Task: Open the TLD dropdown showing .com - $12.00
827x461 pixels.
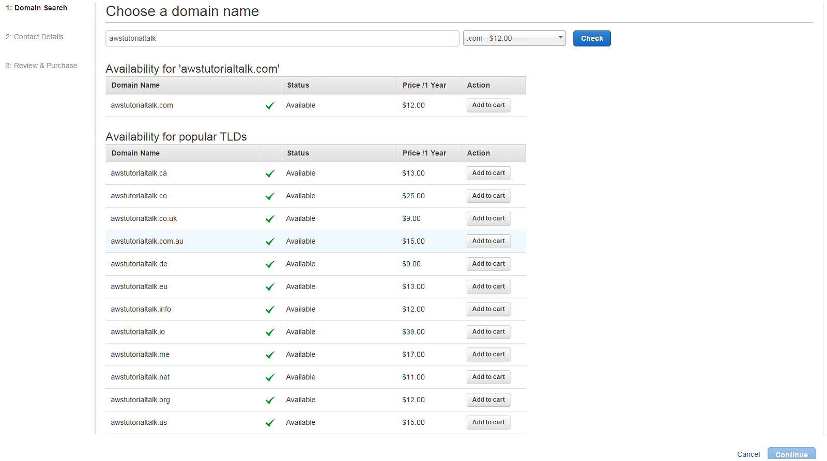Action: (514, 38)
